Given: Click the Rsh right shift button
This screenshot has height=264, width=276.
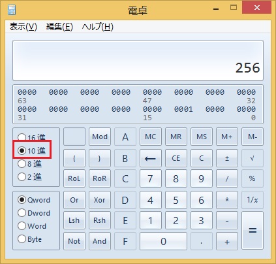Looking at the screenshot, I should 100,220.
